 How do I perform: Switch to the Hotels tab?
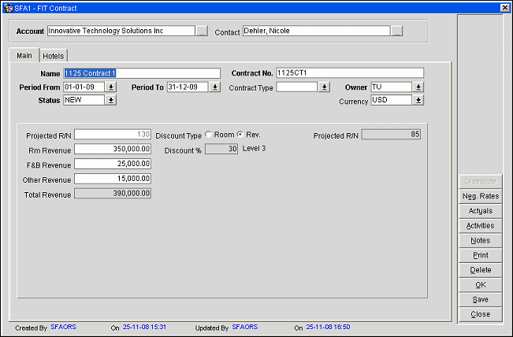pyautogui.click(x=54, y=56)
